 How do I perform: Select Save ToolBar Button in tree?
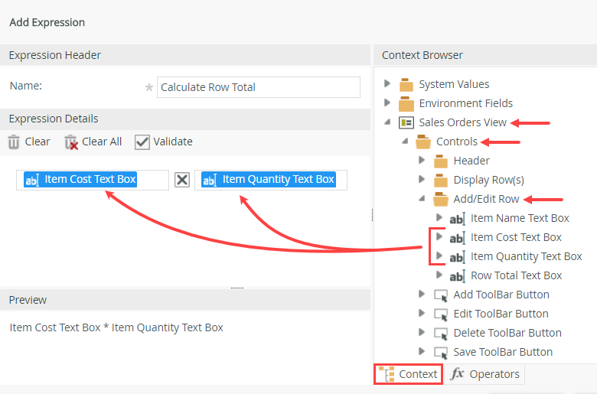point(502,352)
